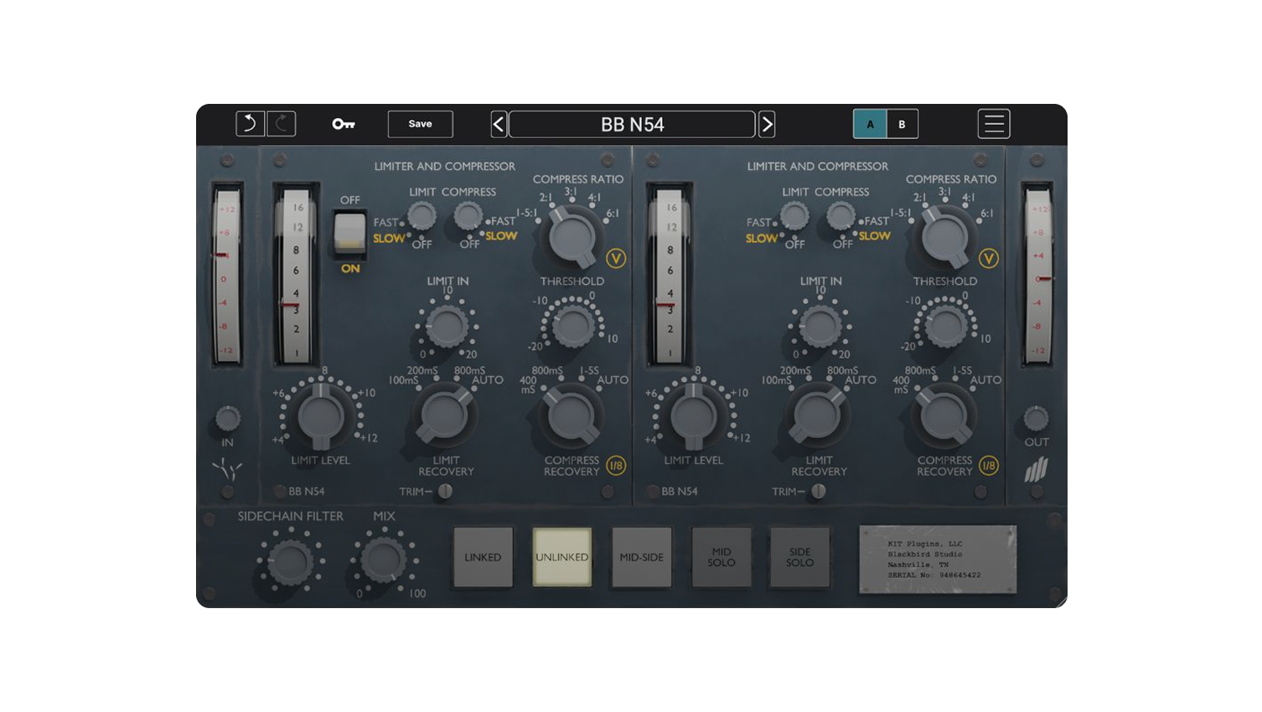Open the license key icon
Viewport: 1262px width, 712px height.
[x=343, y=124]
